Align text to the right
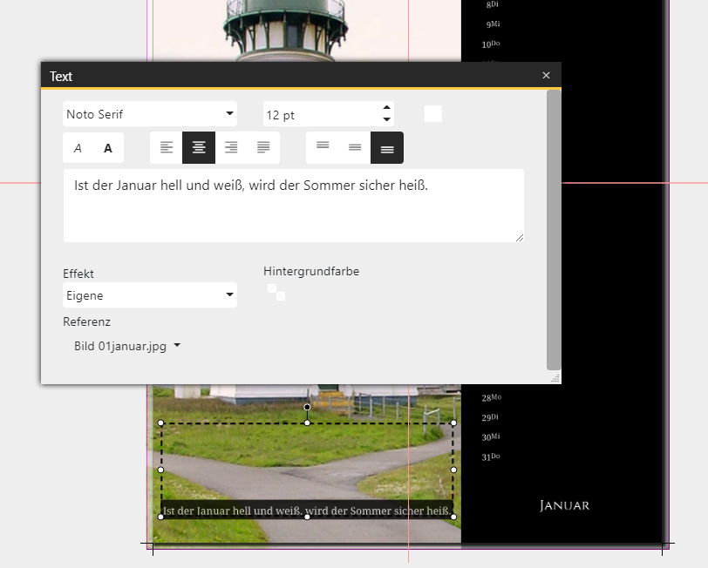Screen dimensions: 708x568 point(231,148)
